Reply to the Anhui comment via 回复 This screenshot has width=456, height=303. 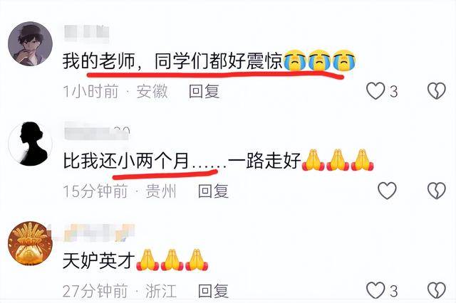click(204, 91)
